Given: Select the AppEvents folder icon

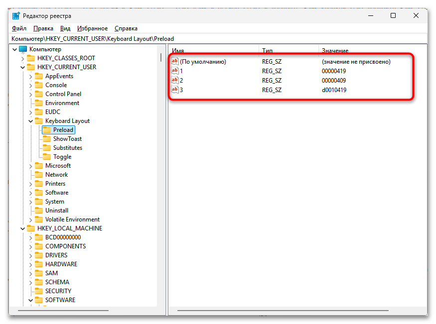Looking at the screenshot, I should pos(39,76).
